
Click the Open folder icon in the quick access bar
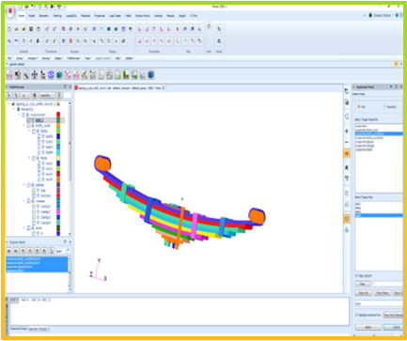[27, 7]
